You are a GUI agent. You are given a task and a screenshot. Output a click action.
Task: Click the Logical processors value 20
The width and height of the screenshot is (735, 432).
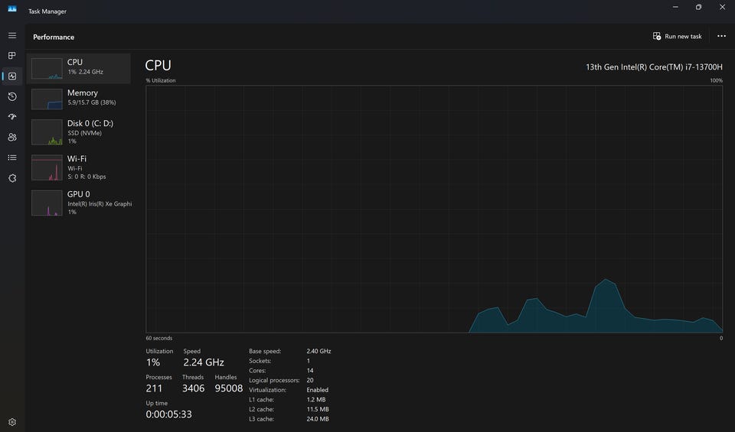310,380
